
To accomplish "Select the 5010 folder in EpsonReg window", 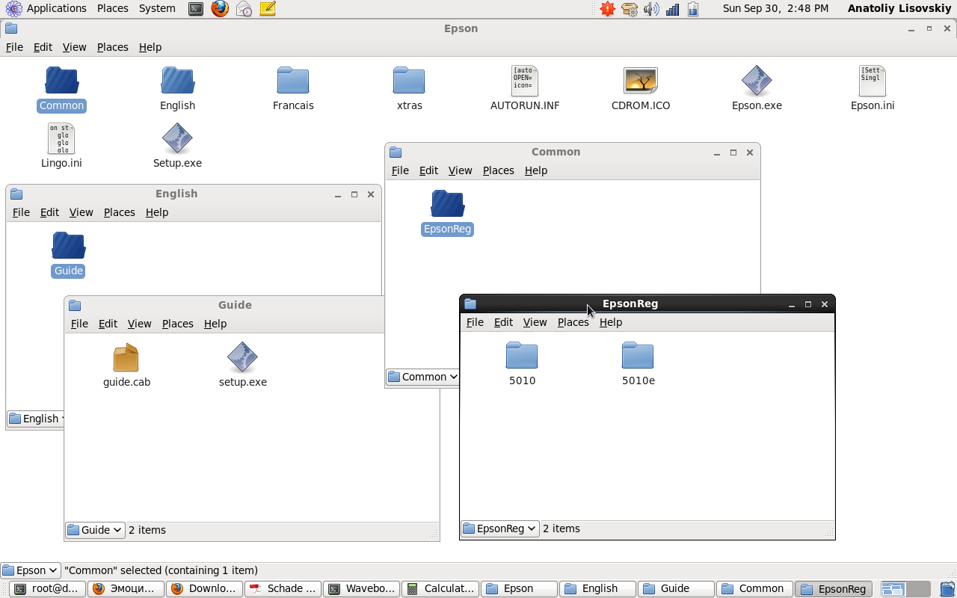I will [522, 356].
